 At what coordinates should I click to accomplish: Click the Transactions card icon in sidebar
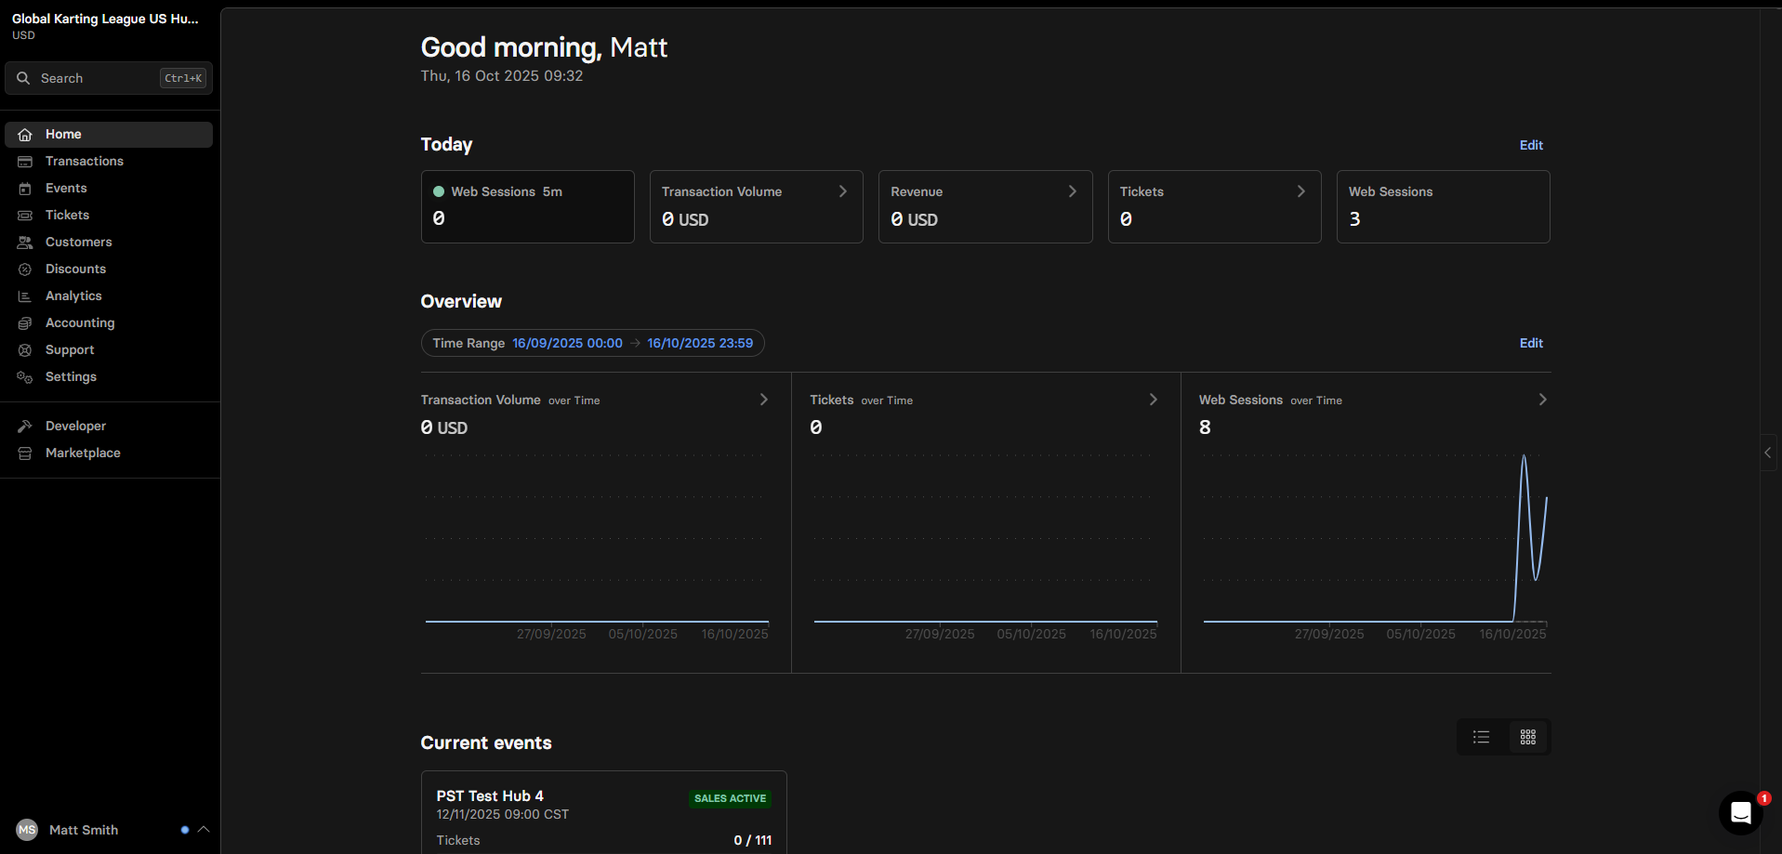point(25,162)
